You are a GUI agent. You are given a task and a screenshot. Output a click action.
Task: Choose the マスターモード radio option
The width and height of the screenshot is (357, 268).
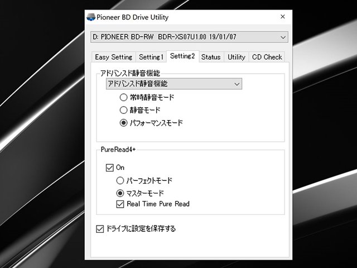click(120, 194)
